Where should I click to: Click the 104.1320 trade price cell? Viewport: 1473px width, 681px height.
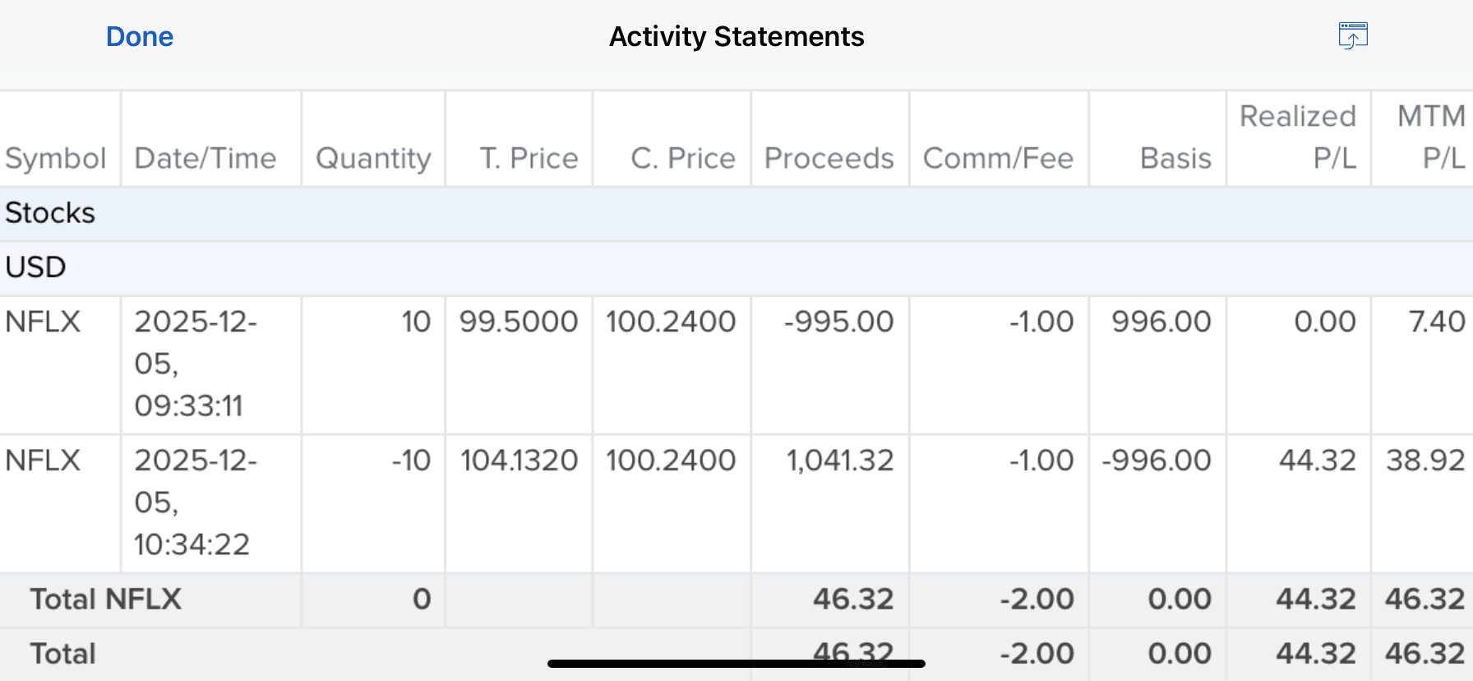[519, 461]
